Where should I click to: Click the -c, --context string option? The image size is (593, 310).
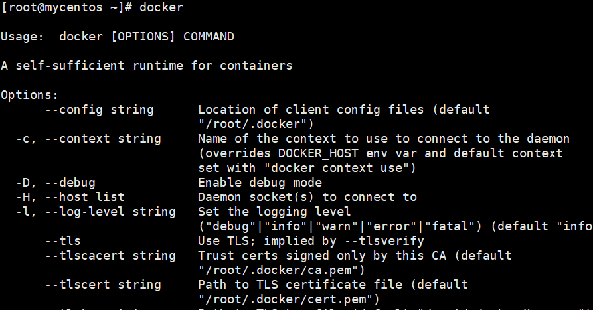88,139
